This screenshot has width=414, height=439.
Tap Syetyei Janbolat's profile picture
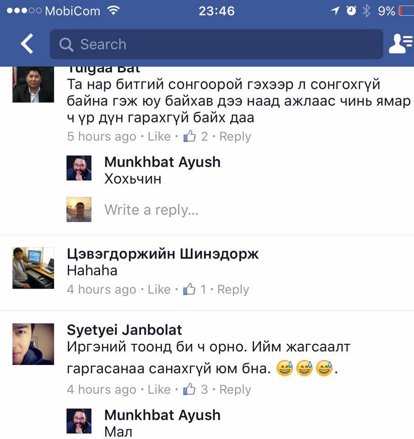33,344
